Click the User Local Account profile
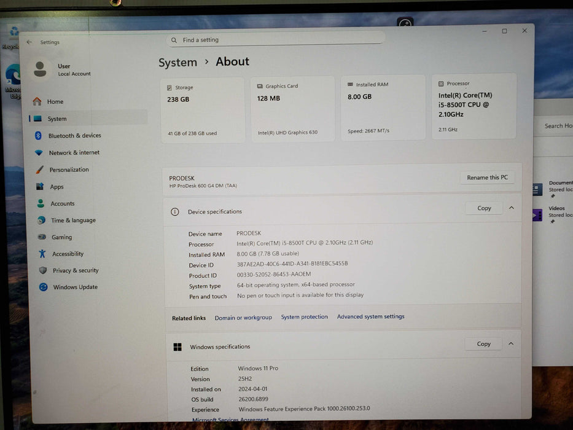Viewport: 573px width, 430px height. pyautogui.click(x=62, y=69)
